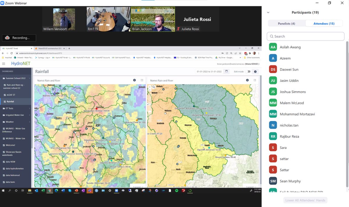
Task: Select attendee Joshua Simmons
Action: click(305, 92)
